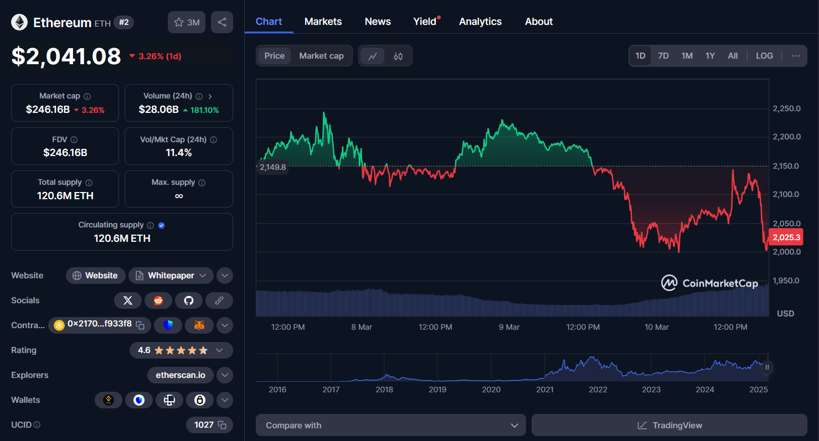Screen dimensions: 819x441
Task: Grab the timeline range handle at 2025
Action: pos(767,367)
